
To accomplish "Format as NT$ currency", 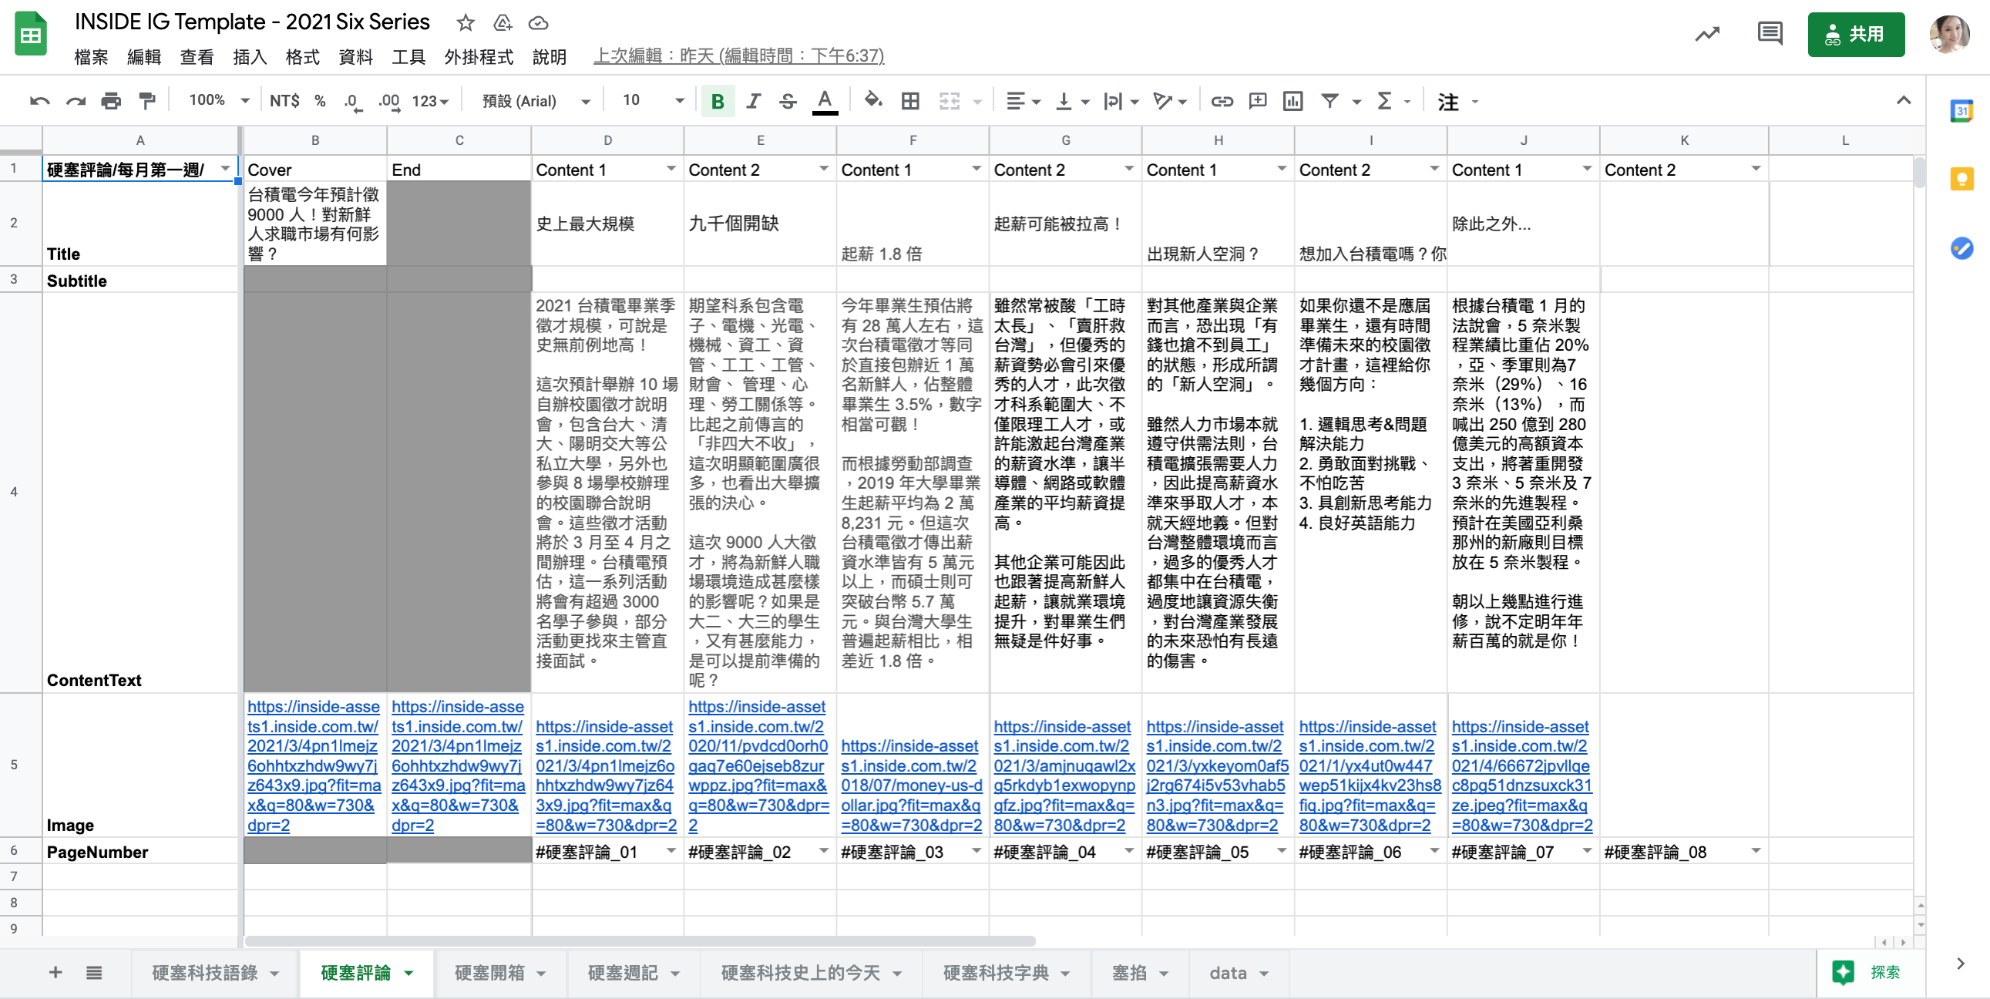I will (284, 100).
